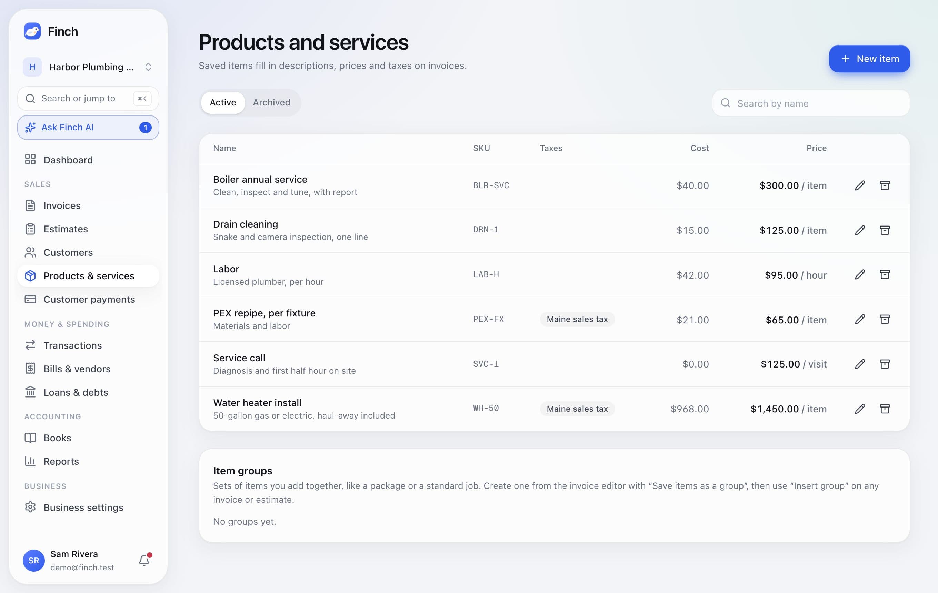The height and width of the screenshot is (593, 938).
Task: Click the Finch bird logo
Action: [32, 31]
